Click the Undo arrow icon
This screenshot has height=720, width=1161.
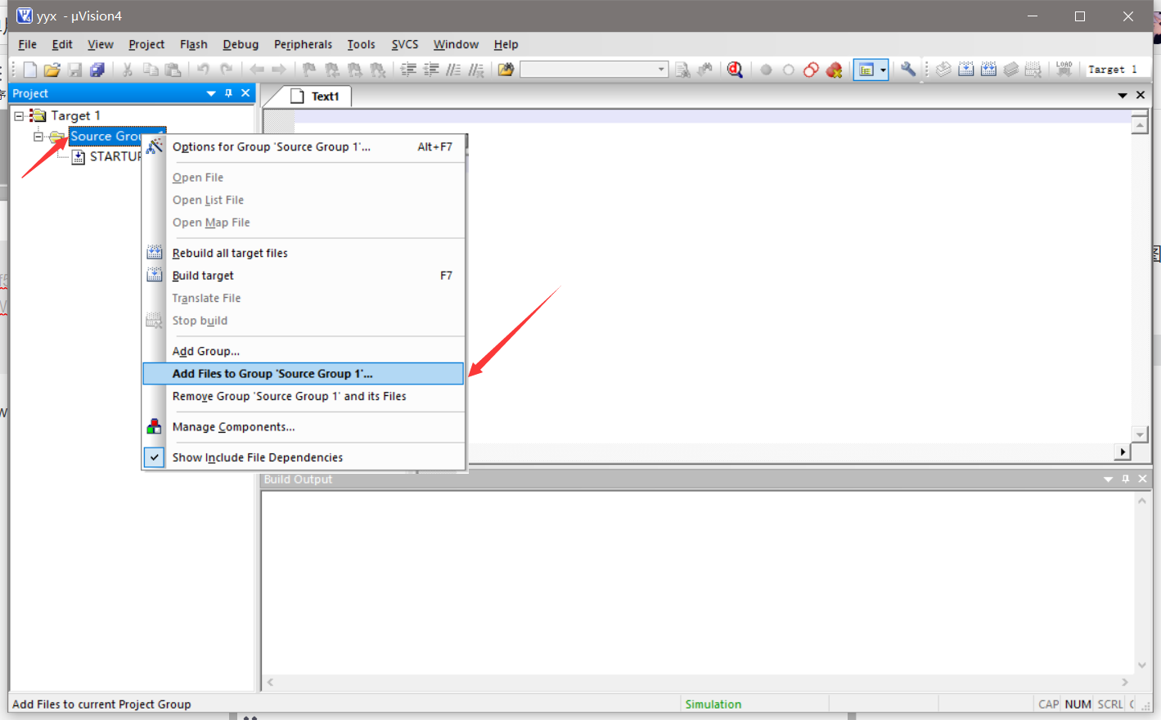coord(203,70)
